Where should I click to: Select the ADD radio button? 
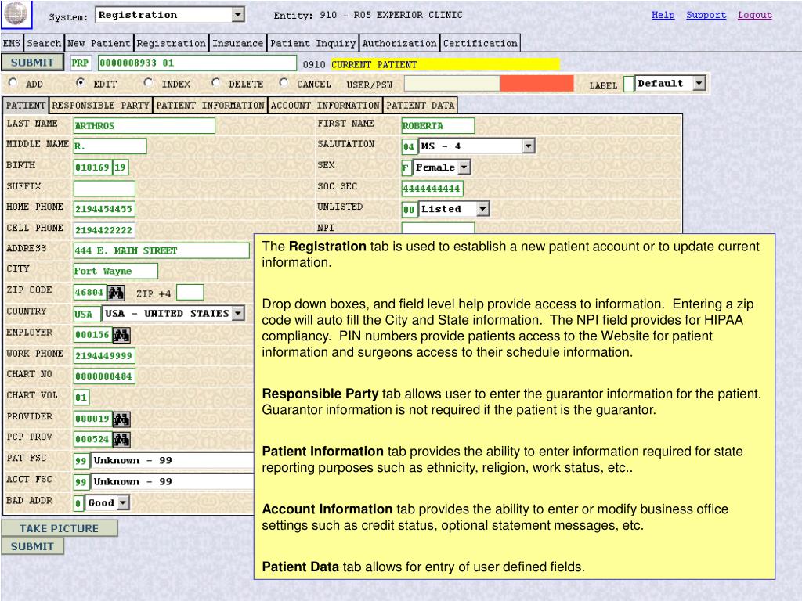(x=13, y=82)
